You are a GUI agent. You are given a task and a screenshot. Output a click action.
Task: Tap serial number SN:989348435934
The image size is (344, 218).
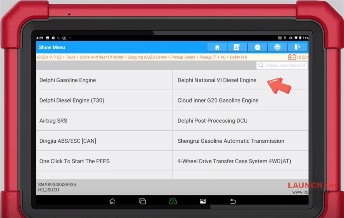[57, 185]
